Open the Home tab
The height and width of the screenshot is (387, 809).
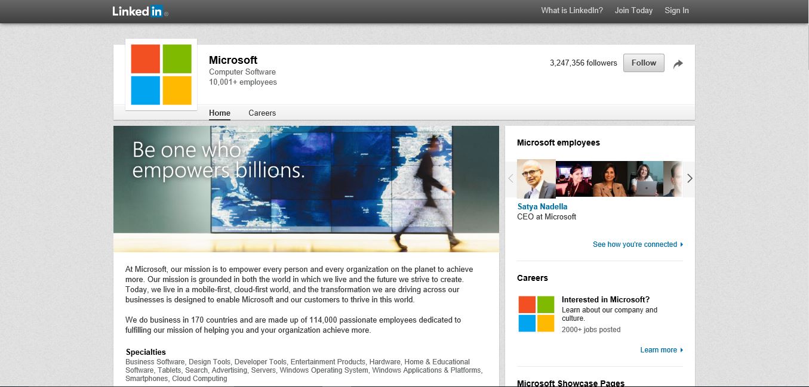(220, 113)
